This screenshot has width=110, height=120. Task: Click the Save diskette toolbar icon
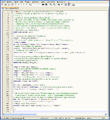9,4
